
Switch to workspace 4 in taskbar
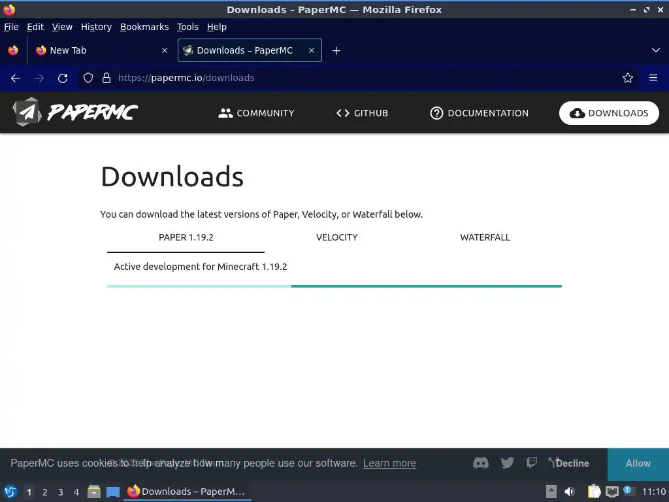76,492
